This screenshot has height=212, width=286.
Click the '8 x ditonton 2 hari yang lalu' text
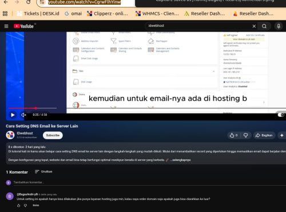click(x=27, y=147)
